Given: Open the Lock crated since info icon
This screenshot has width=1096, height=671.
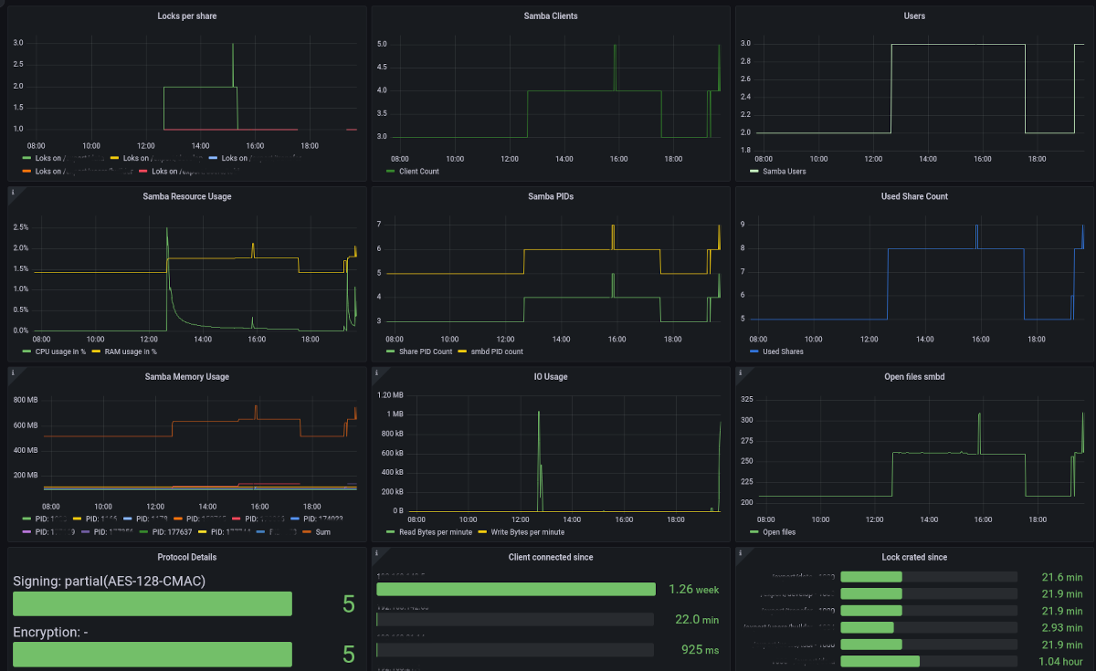Looking at the screenshot, I should coord(741,552).
